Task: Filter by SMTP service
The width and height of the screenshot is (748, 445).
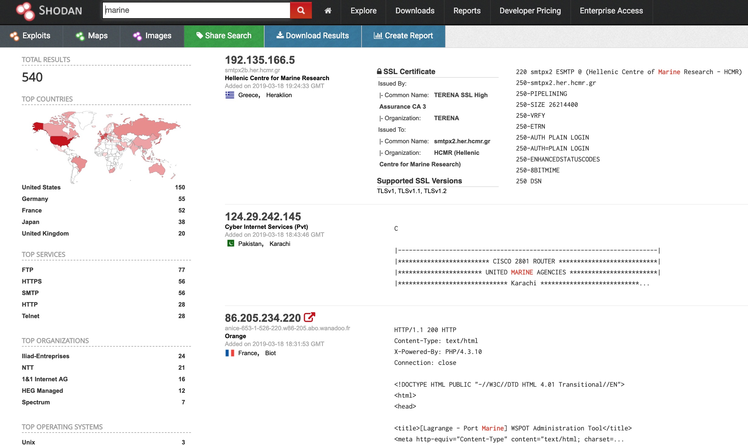Action: click(x=30, y=293)
